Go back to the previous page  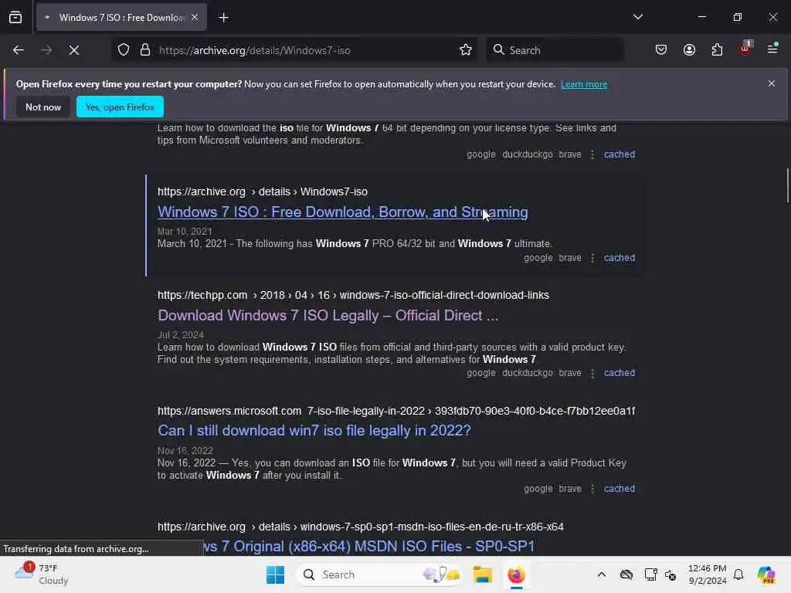(19, 50)
